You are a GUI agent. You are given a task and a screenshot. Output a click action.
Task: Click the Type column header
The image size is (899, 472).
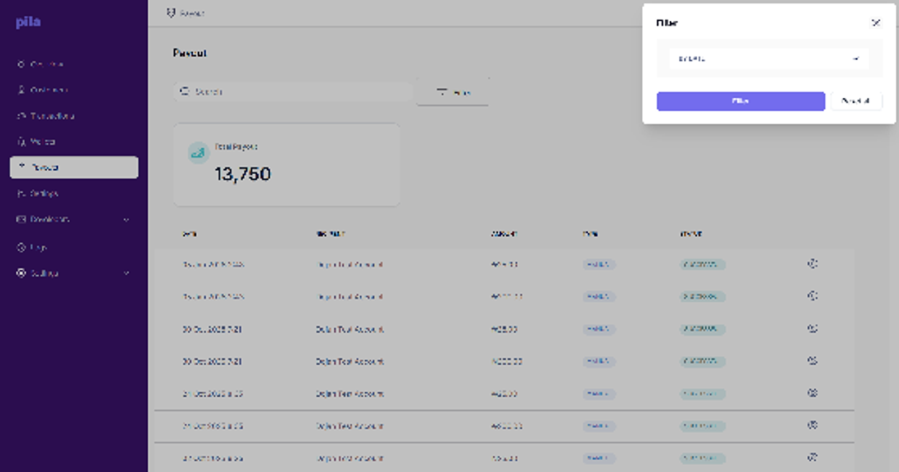click(590, 234)
